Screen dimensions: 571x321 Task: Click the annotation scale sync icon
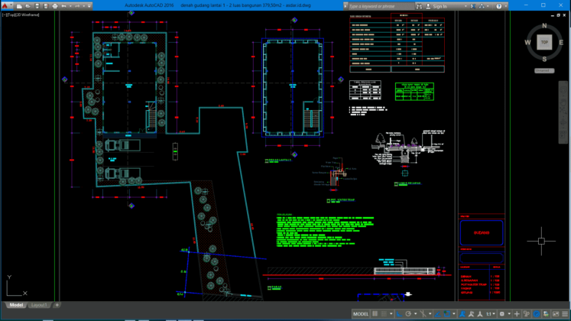479,313
